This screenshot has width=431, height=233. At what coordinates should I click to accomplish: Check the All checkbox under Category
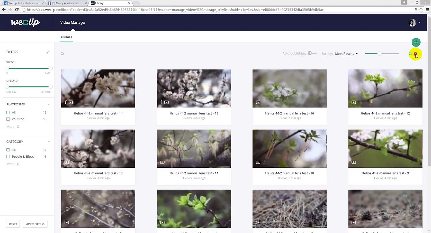click(8, 150)
